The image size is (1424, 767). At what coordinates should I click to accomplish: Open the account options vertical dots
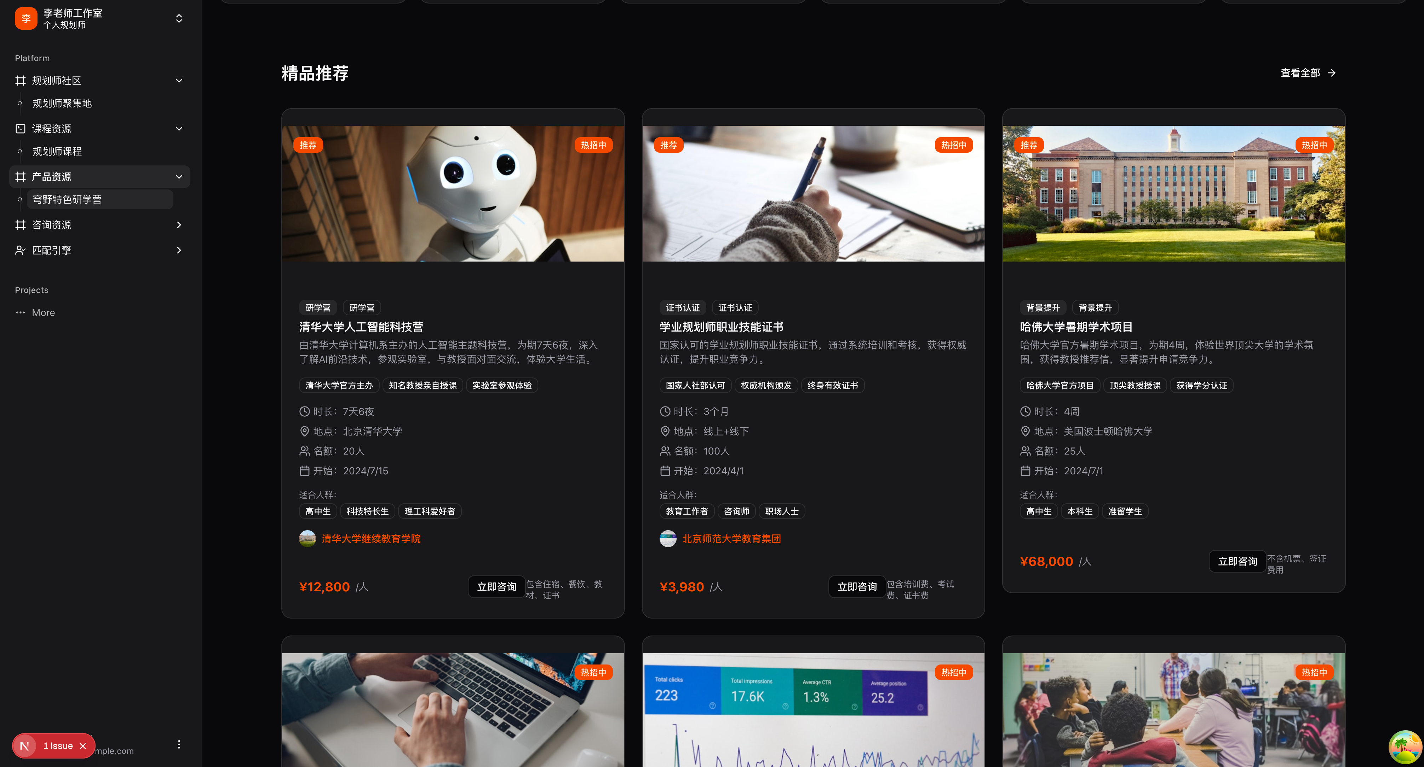[179, 744]
